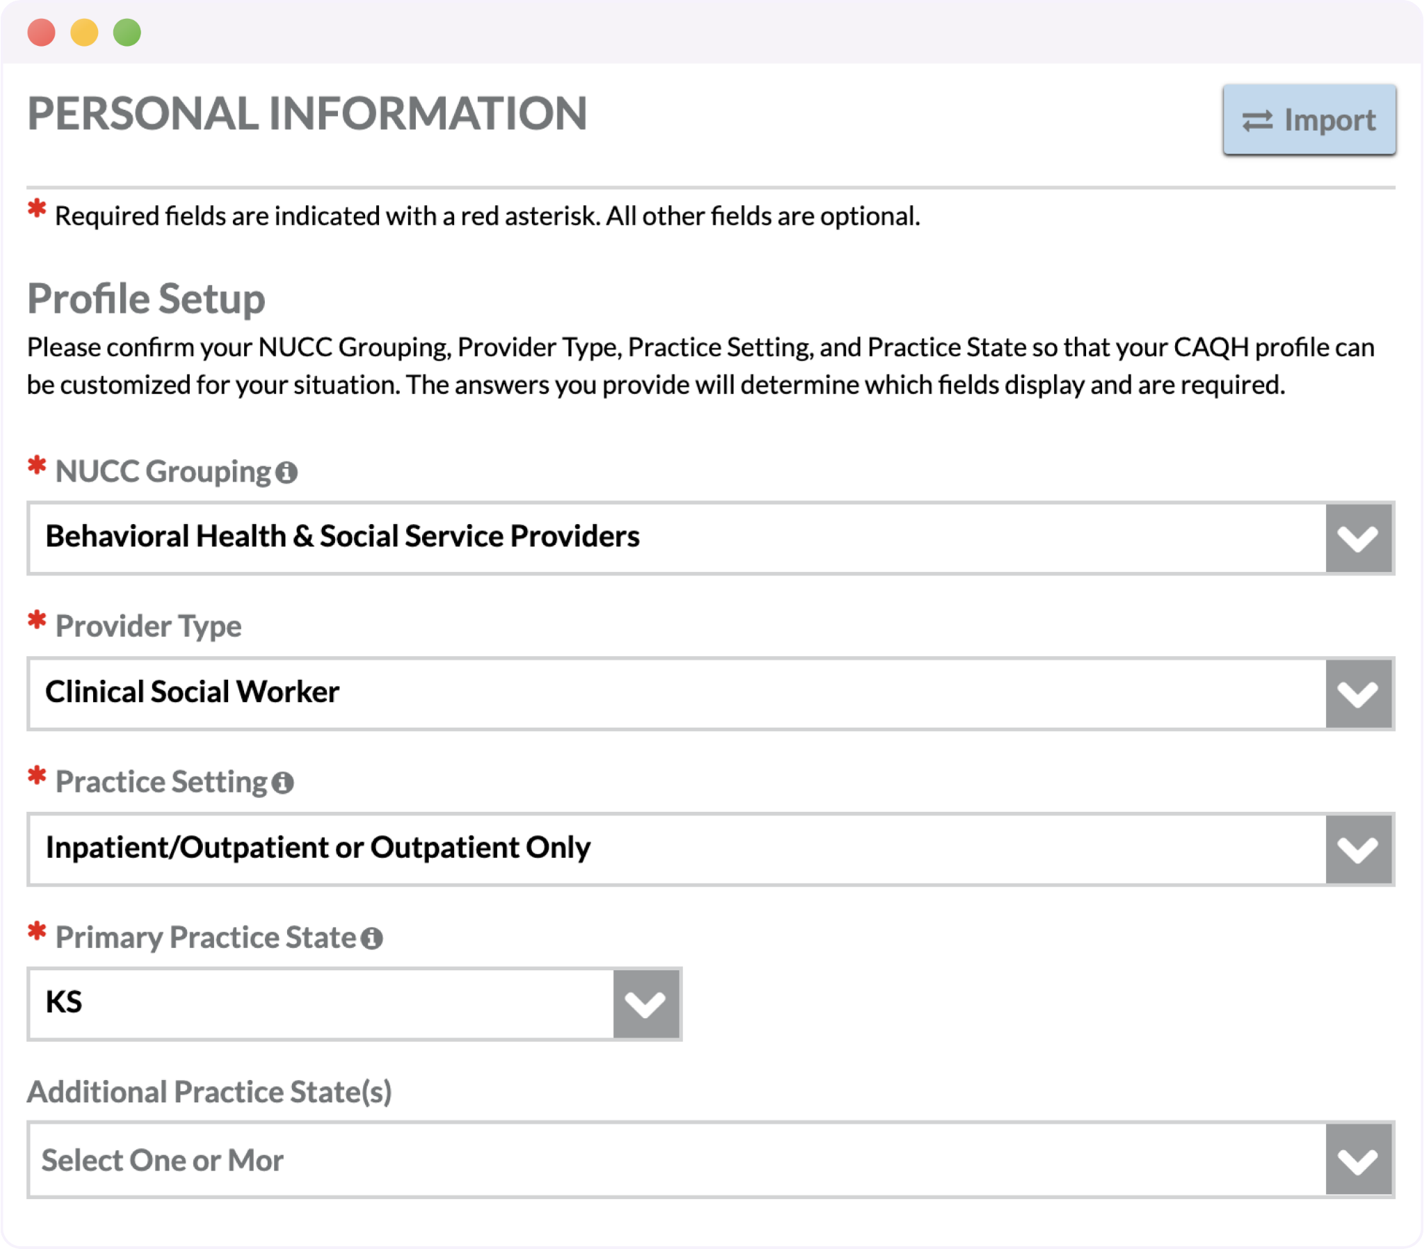Toggle the NUCC Grouping selection

(1360, 534)
